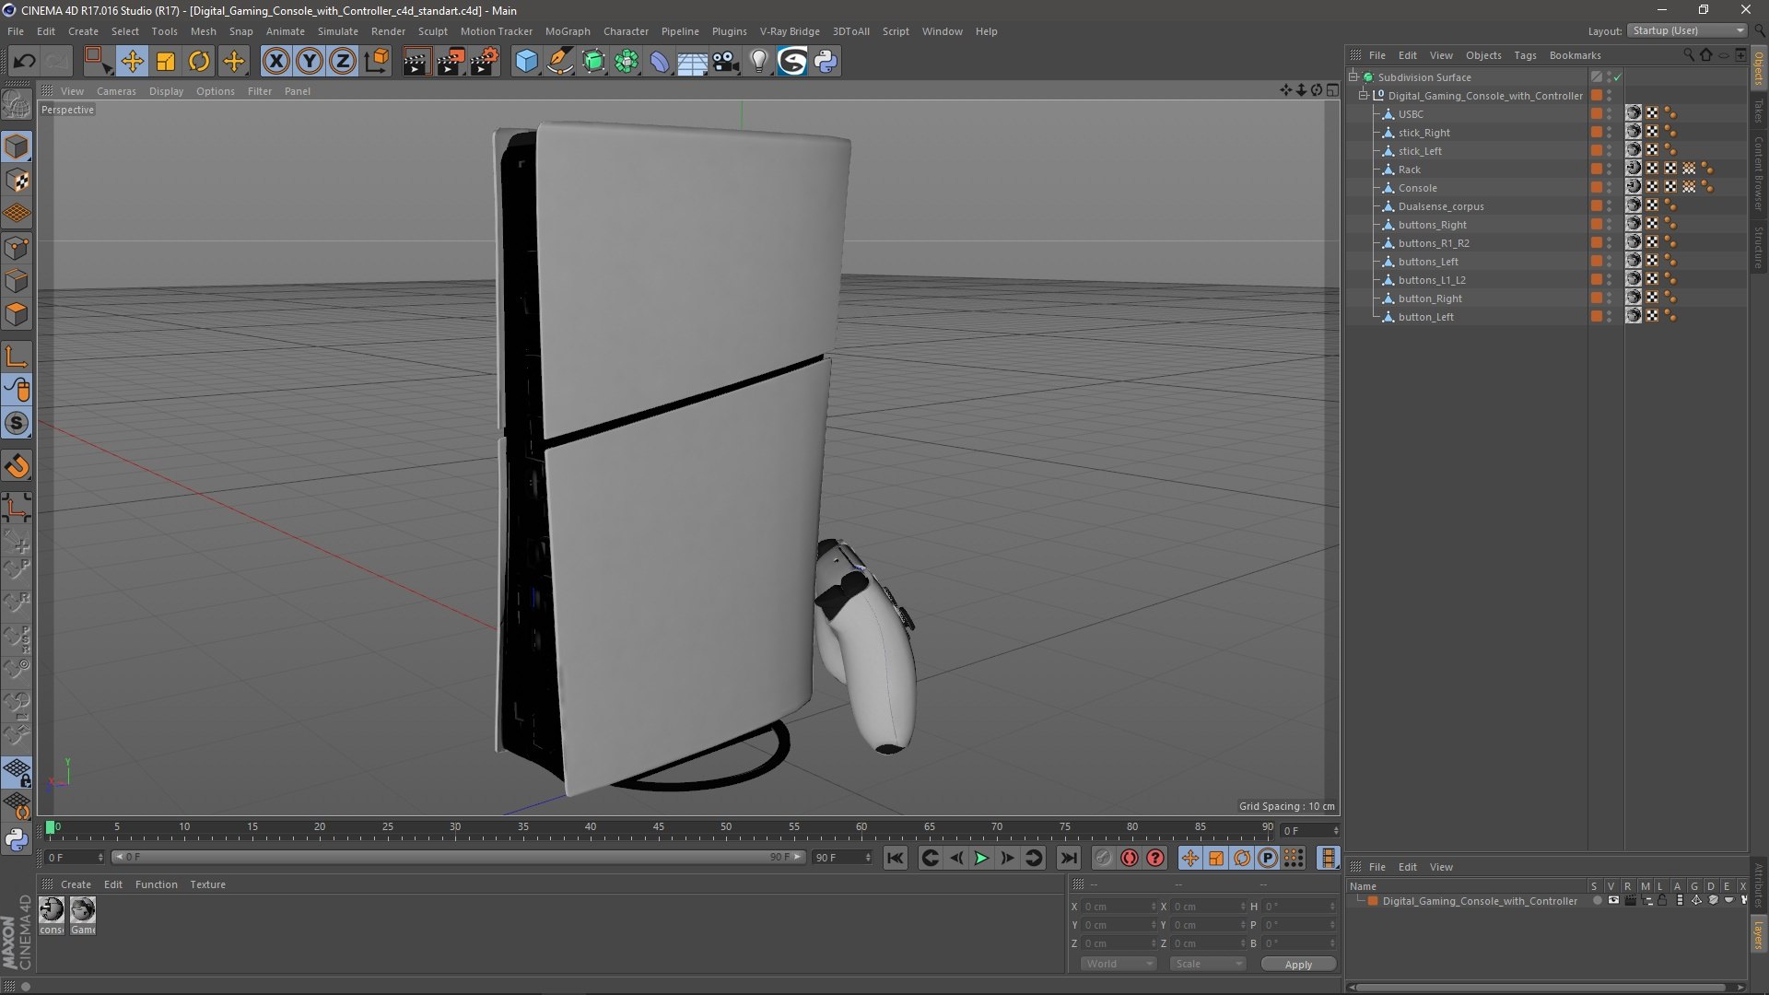
Task: Click the Enable Snap magnet icon
Action: pyautogui.click(x=17, y=466)
